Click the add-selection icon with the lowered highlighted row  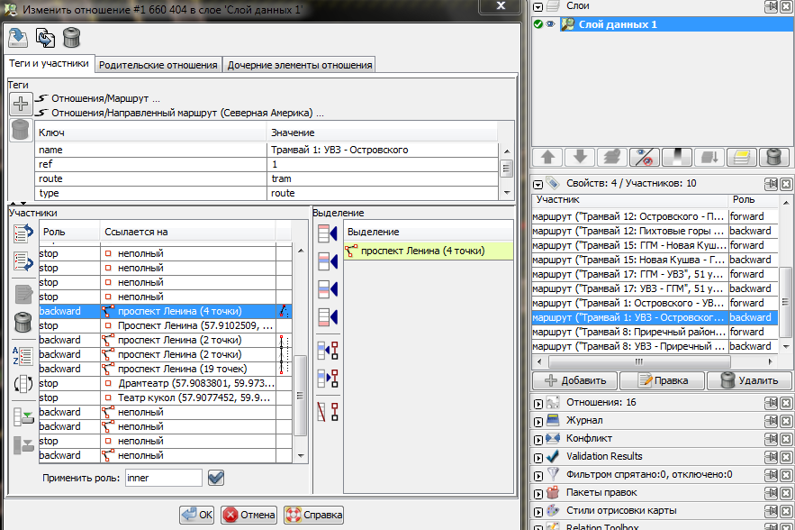[x=327, y=289]
